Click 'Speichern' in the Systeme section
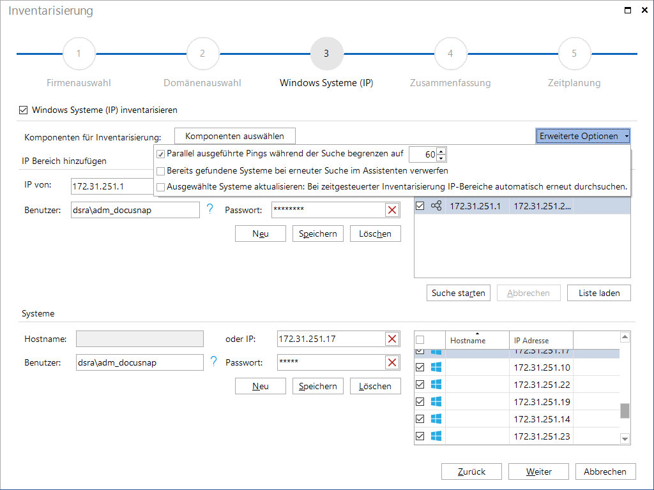Image resolution: width=654 pixels, height=490 pixels. click(318, 386)
